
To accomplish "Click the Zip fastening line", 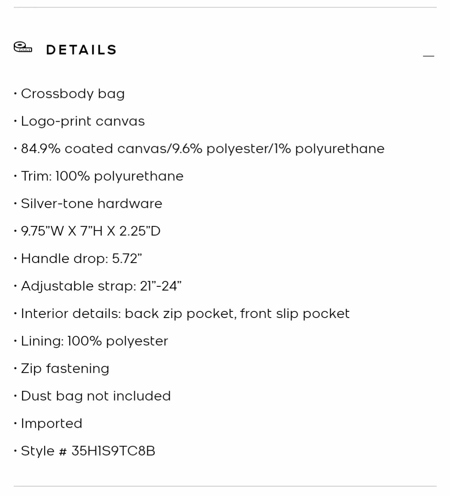I will pos(65,369).
